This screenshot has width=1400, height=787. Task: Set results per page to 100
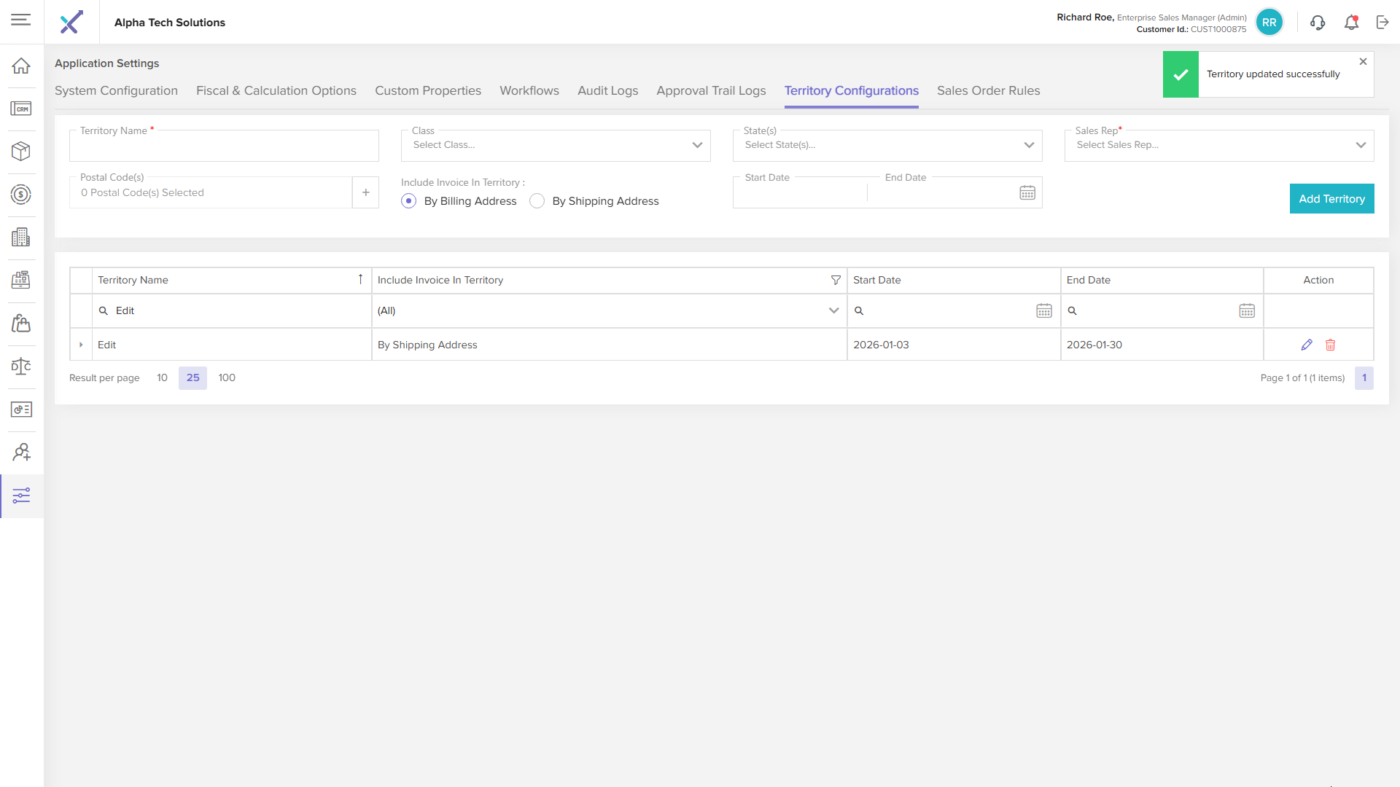tap(227, 377)
